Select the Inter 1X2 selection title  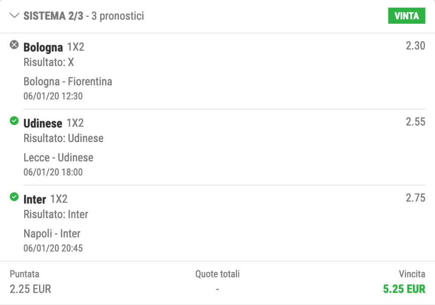(45, 199)
